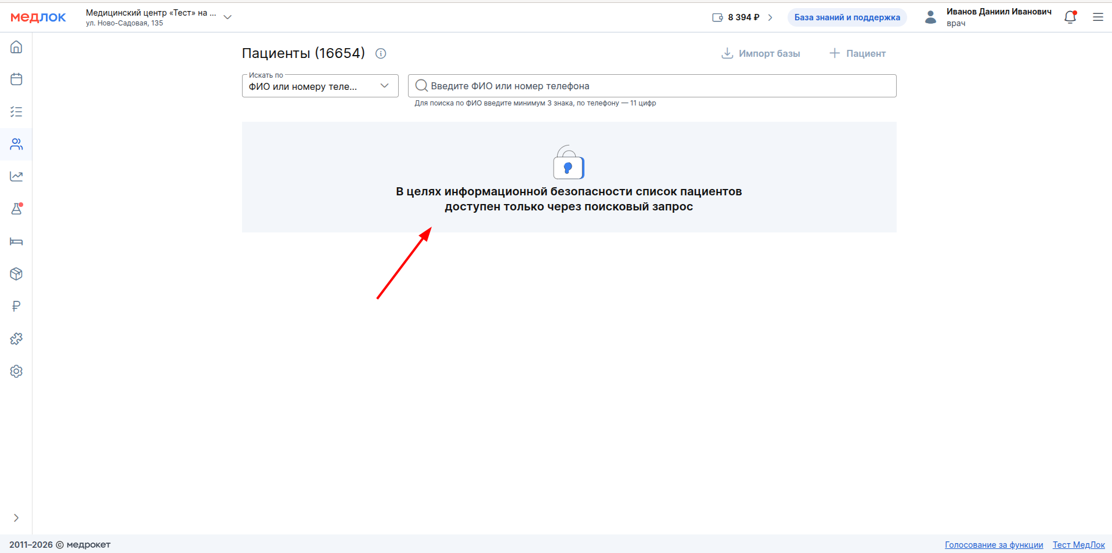Viewport: 1112px width, 553px height.
Task: Open the home icon in sidebar
Action: [16, 47]
